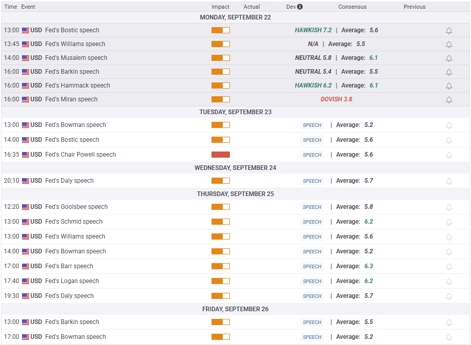Image resolution: width=471 pixels, height=345 pixels.
Task: Open the Fed's Chair Powell speech event
Action: pyautogui.click(x=80, y=155)
